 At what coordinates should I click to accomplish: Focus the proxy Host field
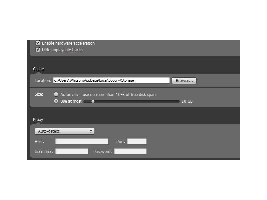pos(82,141)
